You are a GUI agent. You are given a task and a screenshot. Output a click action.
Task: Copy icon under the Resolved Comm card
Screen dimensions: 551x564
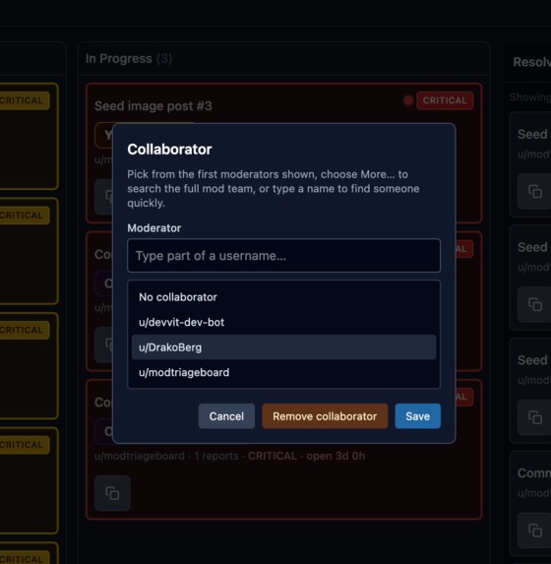pos(535,531)
